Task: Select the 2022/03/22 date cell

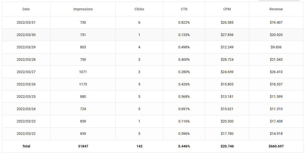Action: pyautogui.click(x=26, y=134)
